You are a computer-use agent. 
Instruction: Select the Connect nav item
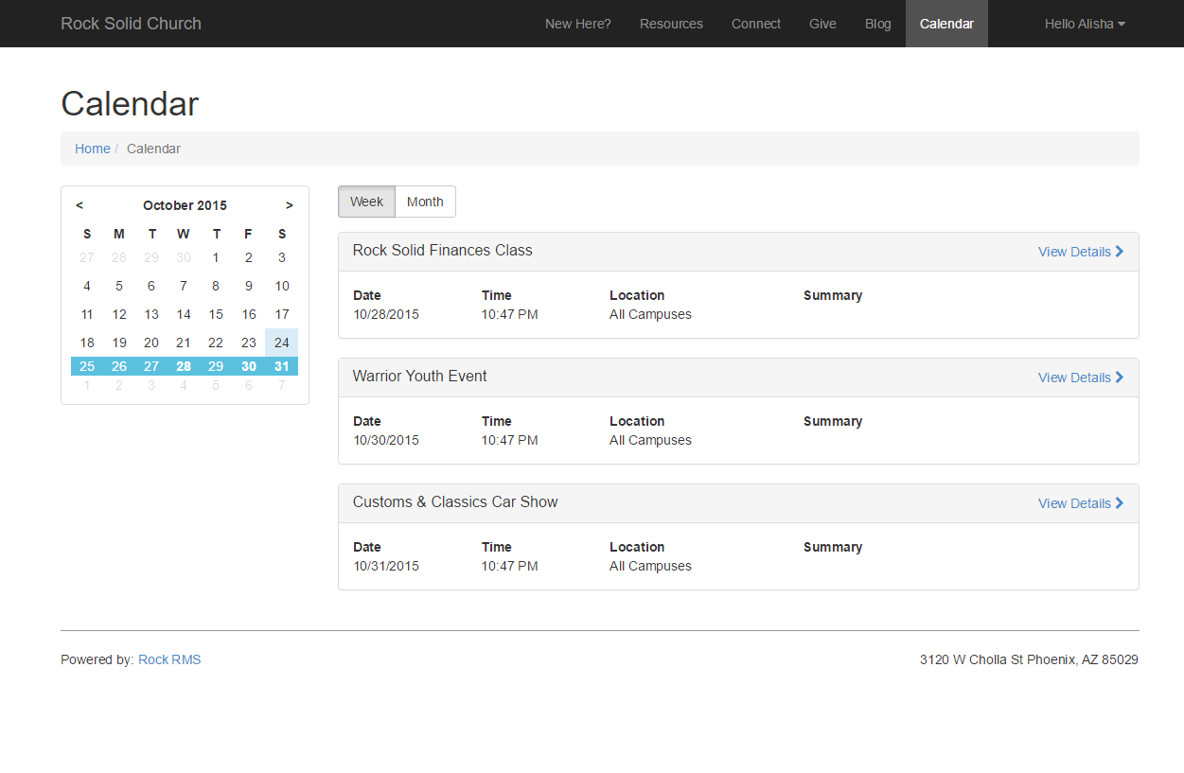pyautogui.click(x=755, y=24)
